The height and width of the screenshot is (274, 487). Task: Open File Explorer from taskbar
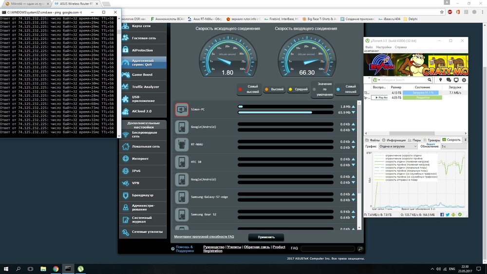(x=43, y=269)
